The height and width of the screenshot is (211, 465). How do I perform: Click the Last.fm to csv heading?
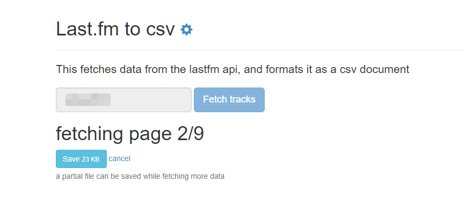(x=115, y=30)
